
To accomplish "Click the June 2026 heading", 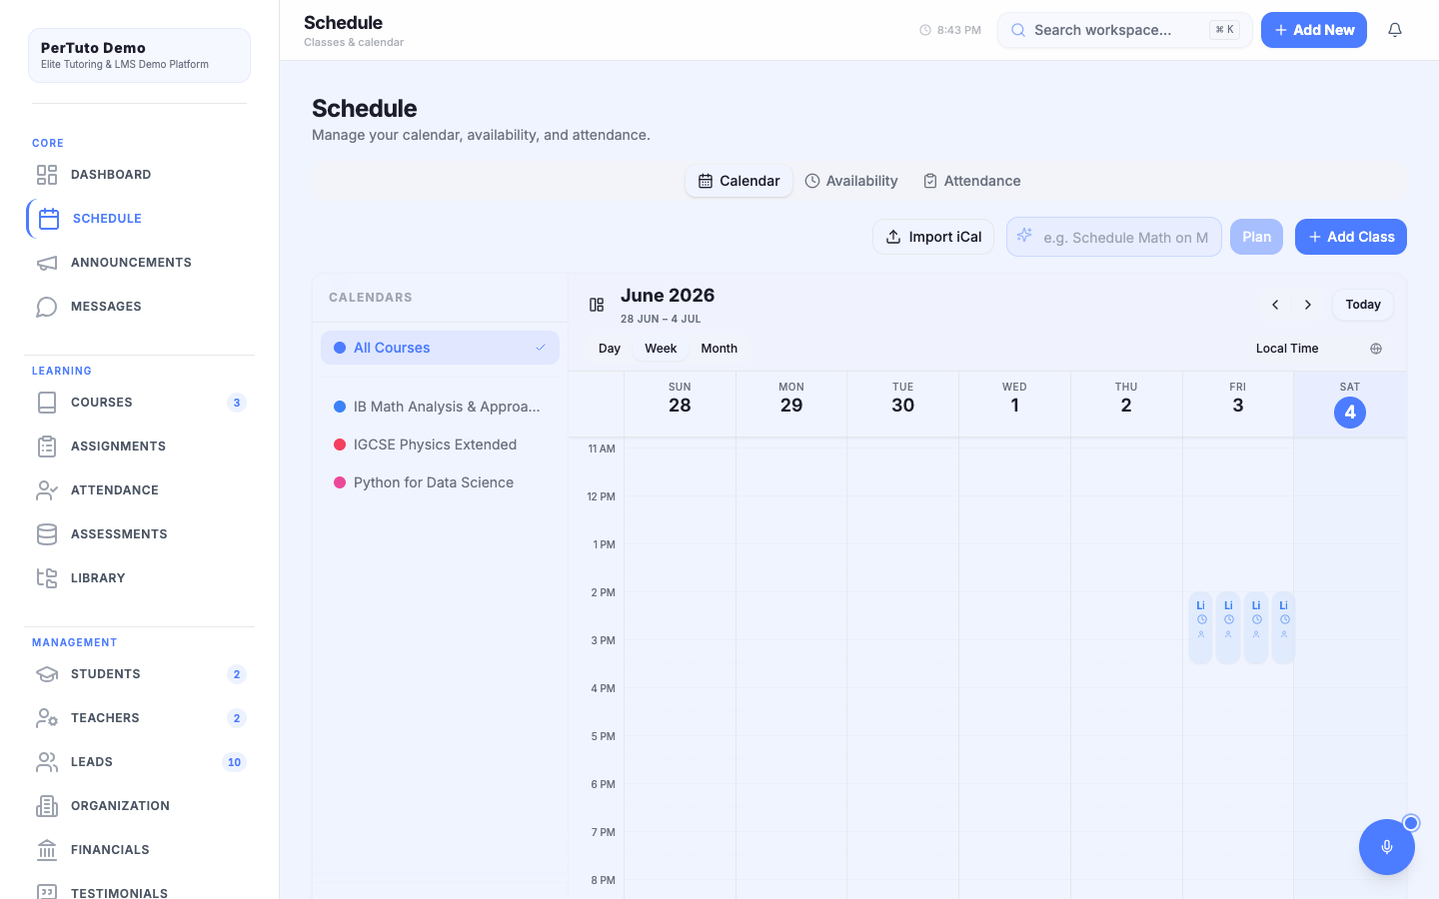I will coord(668,296).
